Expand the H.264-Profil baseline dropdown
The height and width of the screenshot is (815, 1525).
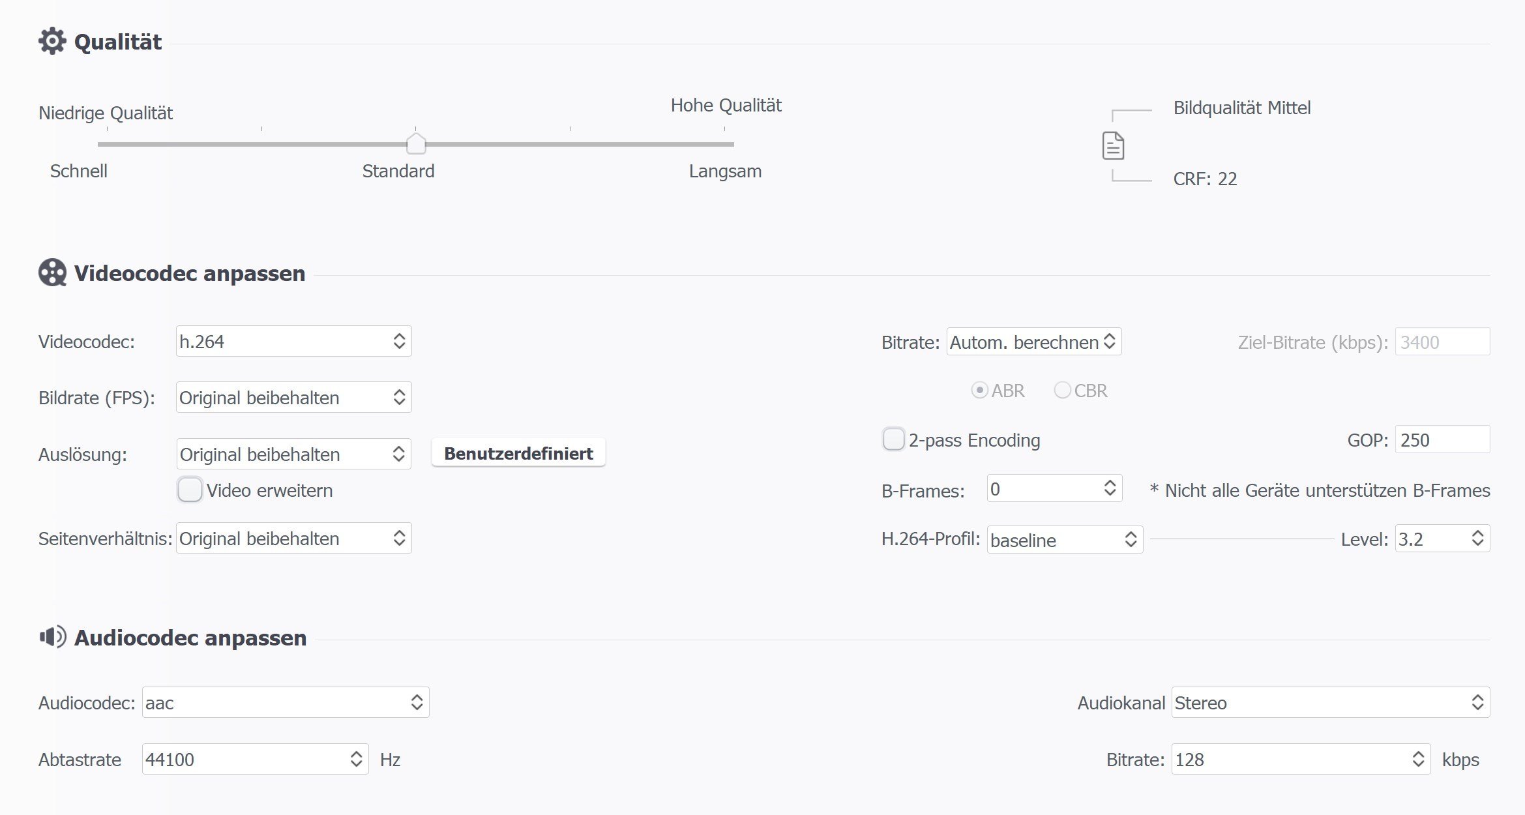(x=1064, y=540)
